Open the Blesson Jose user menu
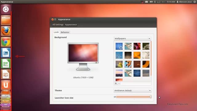The height and width of the screenshot is (111, 197). pos(184,2)
